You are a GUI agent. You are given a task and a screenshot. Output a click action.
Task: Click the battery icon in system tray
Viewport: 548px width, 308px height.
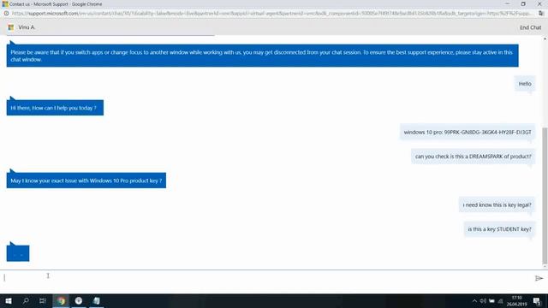point(491,301)
